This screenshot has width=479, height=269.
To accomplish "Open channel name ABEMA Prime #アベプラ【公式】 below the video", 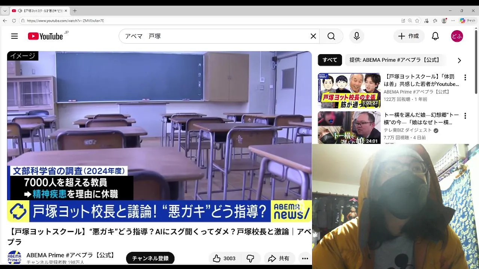I will tap(71, 255).
